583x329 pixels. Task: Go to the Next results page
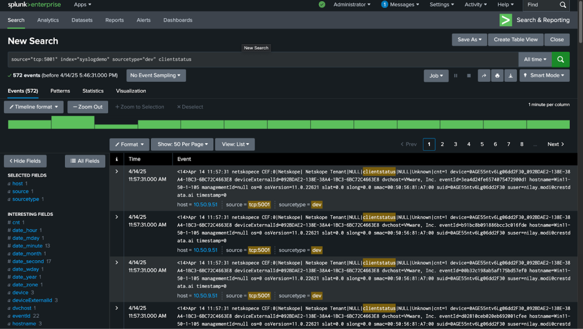pos(556,144)
